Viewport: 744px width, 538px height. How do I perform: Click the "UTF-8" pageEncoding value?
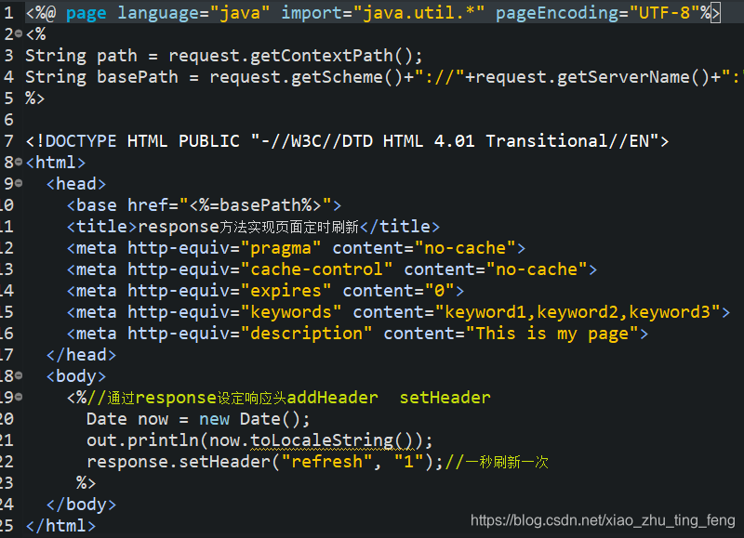point(665,13)
